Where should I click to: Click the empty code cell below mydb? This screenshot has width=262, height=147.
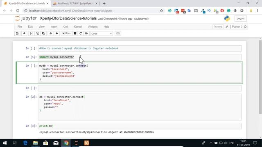click(140, 88)
